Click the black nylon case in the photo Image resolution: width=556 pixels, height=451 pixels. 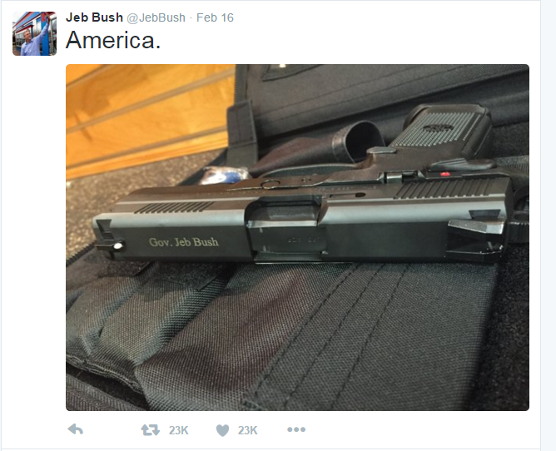(x=284, y=337)
